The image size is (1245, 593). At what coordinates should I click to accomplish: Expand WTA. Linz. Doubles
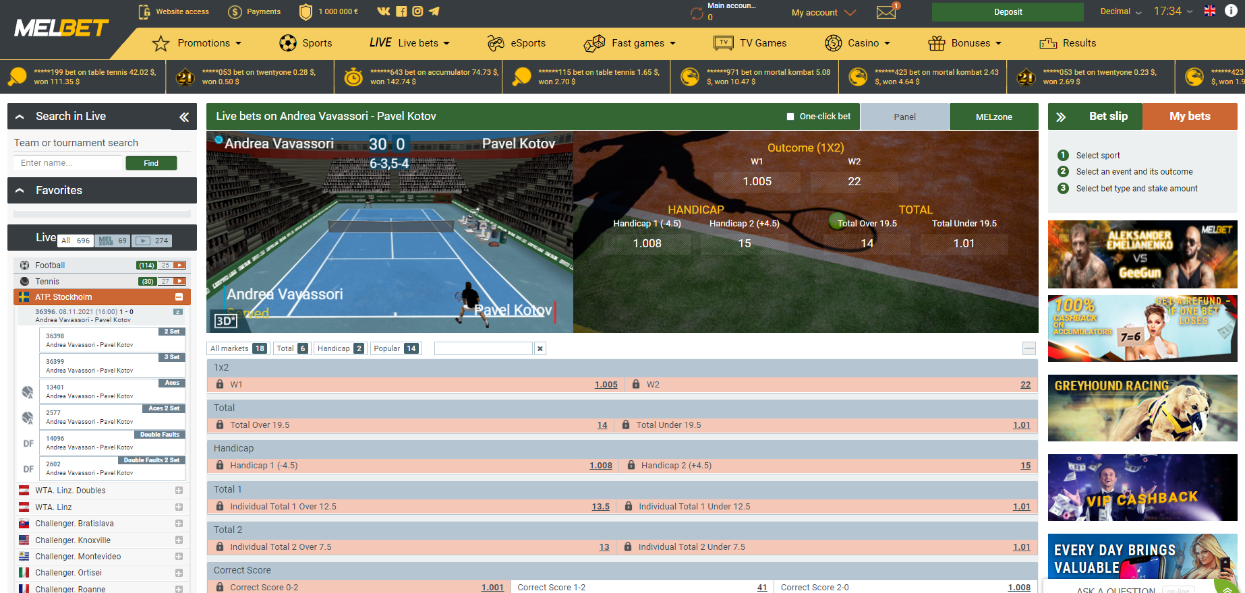coord(179,491)
